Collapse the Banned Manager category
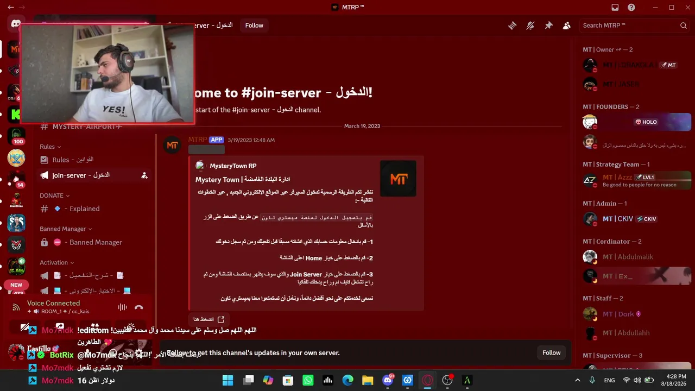Image resolution: width=695 pixels, height=391 pixels. coord(66,229)
